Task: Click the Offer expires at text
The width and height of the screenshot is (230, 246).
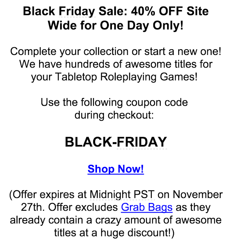Action: [48, 194]
